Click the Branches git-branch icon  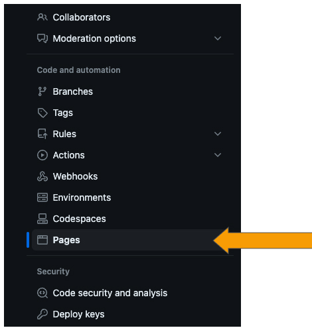coord(42,91)
